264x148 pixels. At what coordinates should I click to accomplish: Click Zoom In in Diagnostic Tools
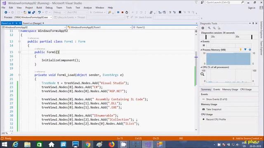pos(209,28)
